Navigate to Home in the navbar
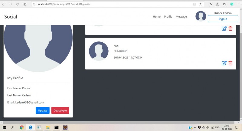Viewport: 242px width, 131px height. pyautogui.click(x=157, y=17)
